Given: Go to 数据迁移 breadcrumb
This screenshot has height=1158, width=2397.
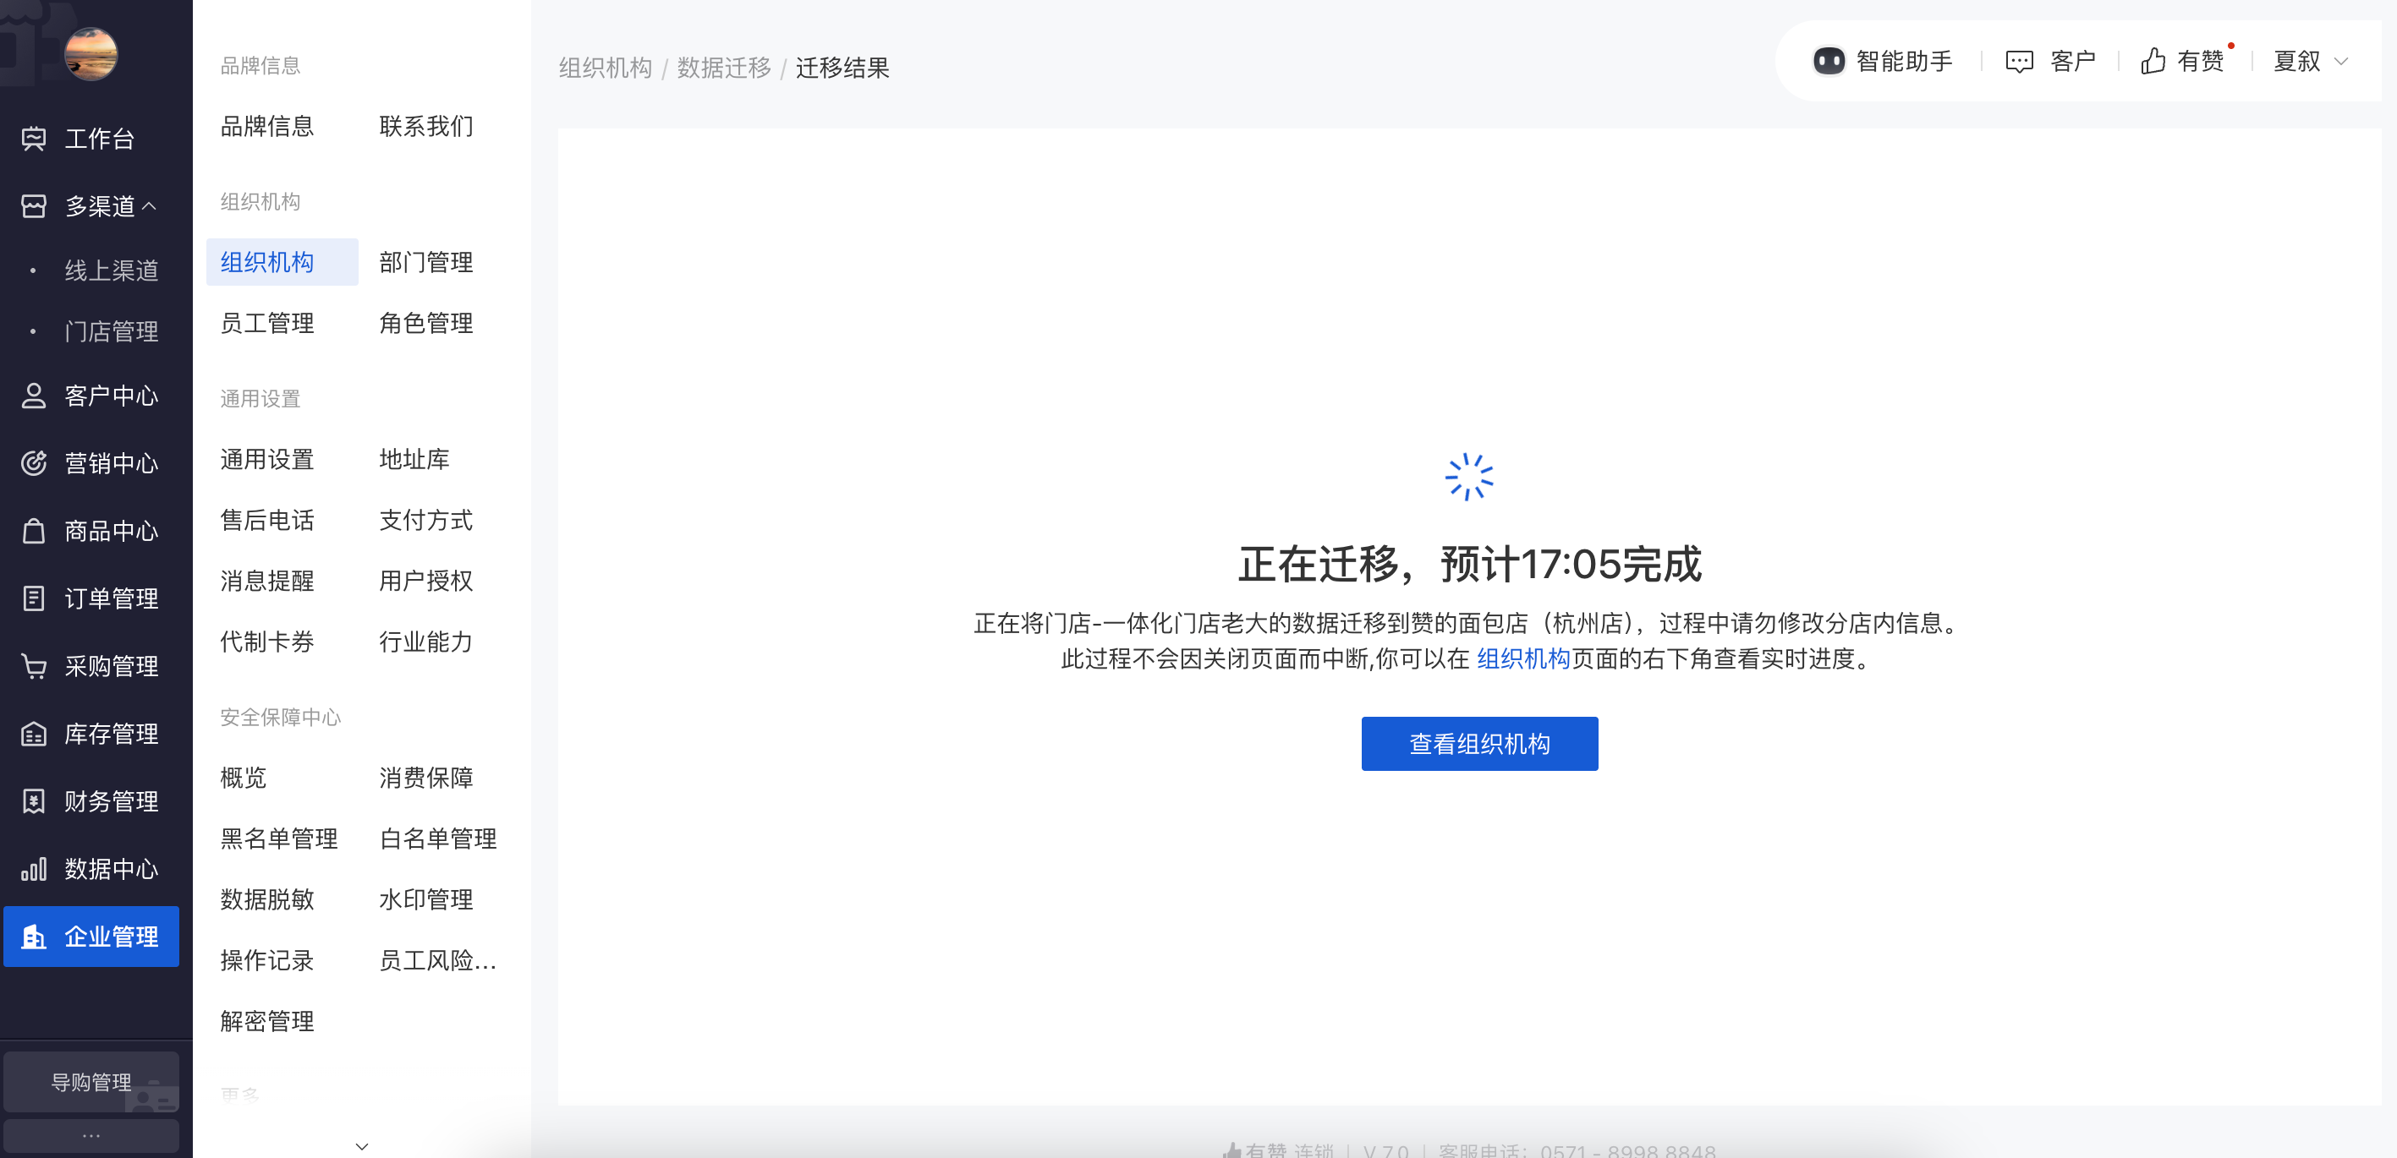Looking at the screenshot, I should click(x=723, y=68).
